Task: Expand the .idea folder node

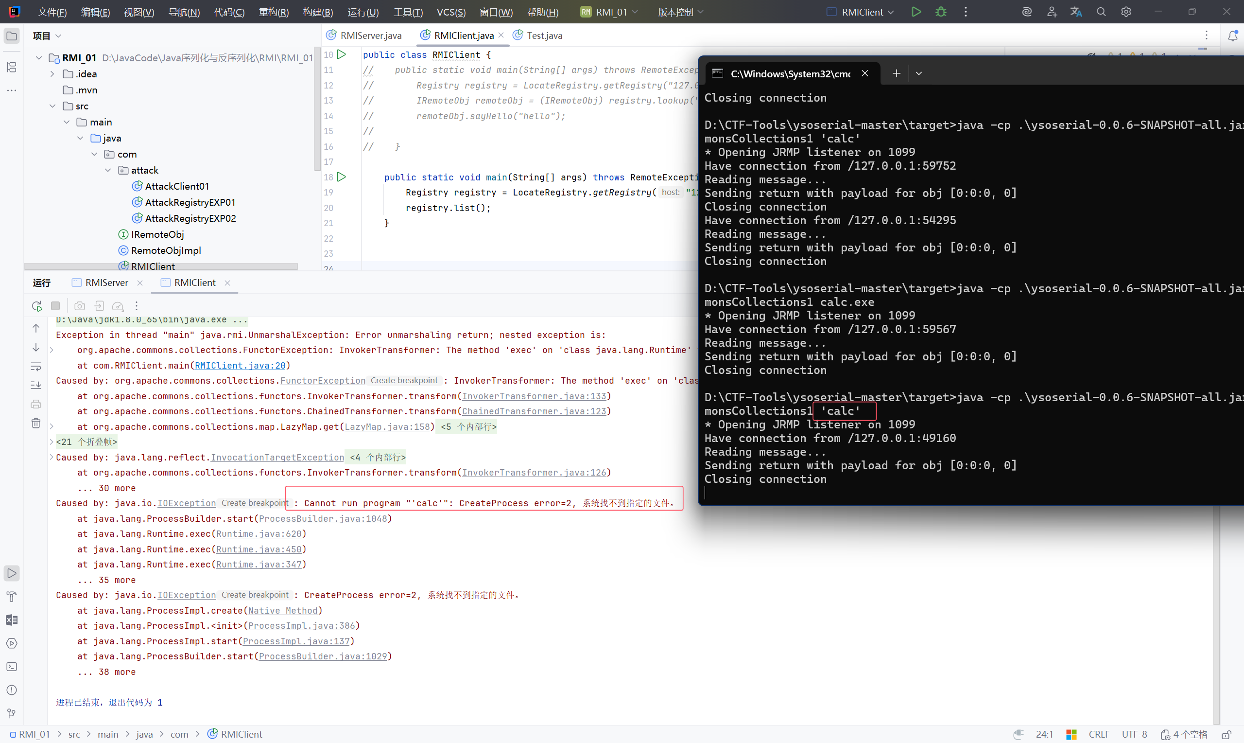Action: pyautogui.click(x=52, y=74)
